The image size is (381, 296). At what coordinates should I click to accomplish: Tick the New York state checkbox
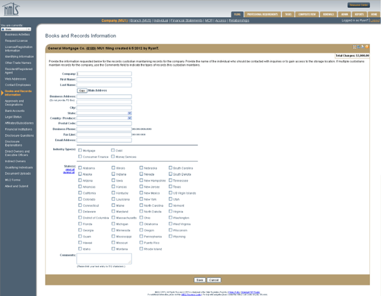[x=141, y=199]
